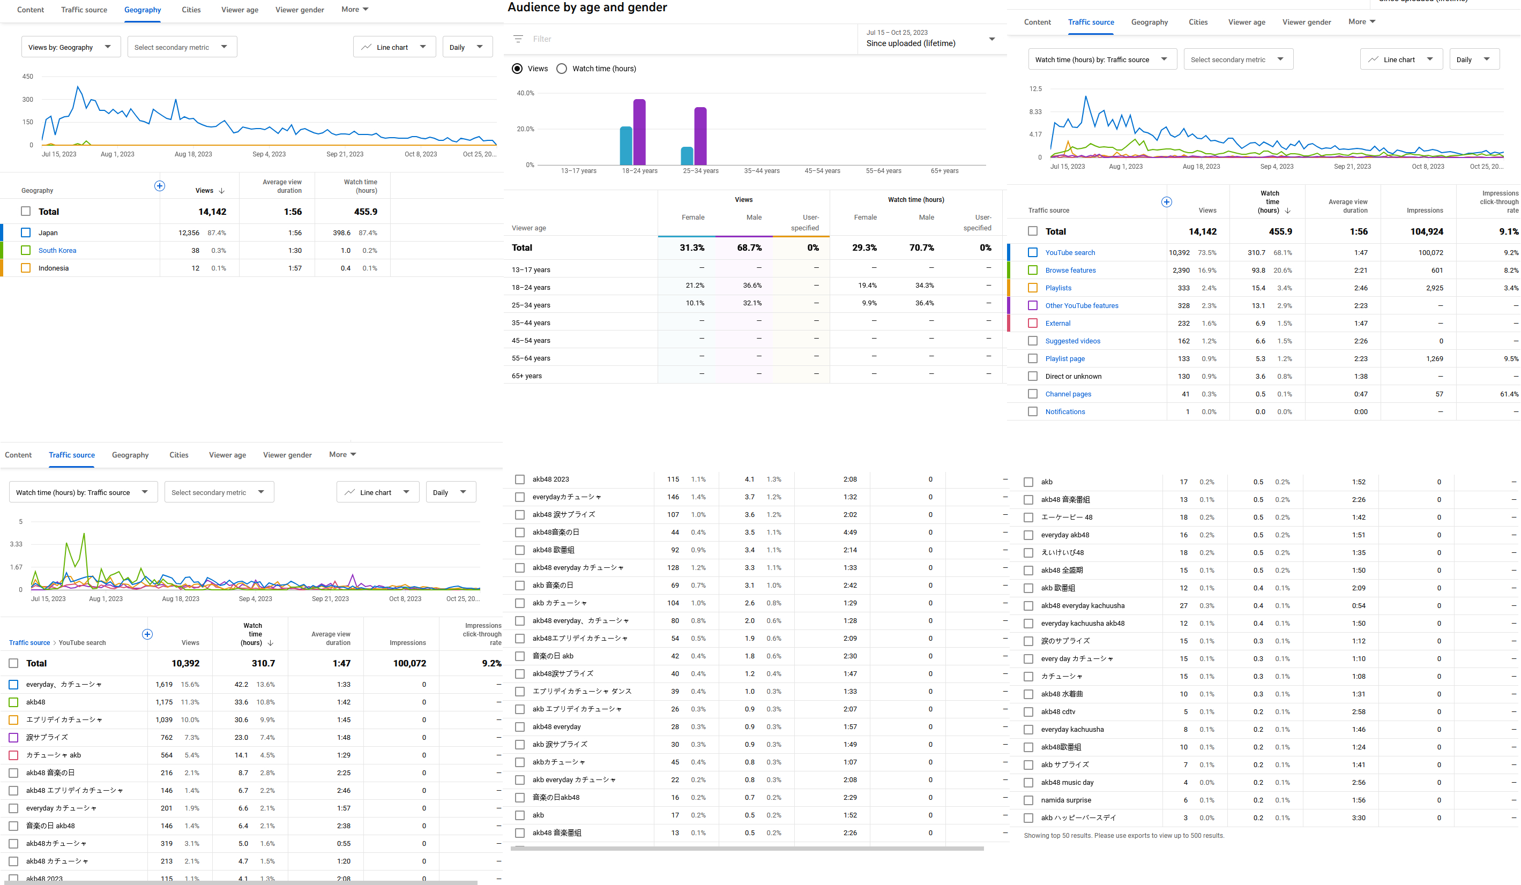This screenshot has height=885, width=1521.
Task: Check the Japan row checkbox
Action: click(x=25, y=233)
